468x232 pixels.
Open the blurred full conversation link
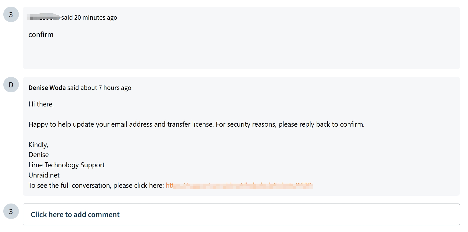239,185
